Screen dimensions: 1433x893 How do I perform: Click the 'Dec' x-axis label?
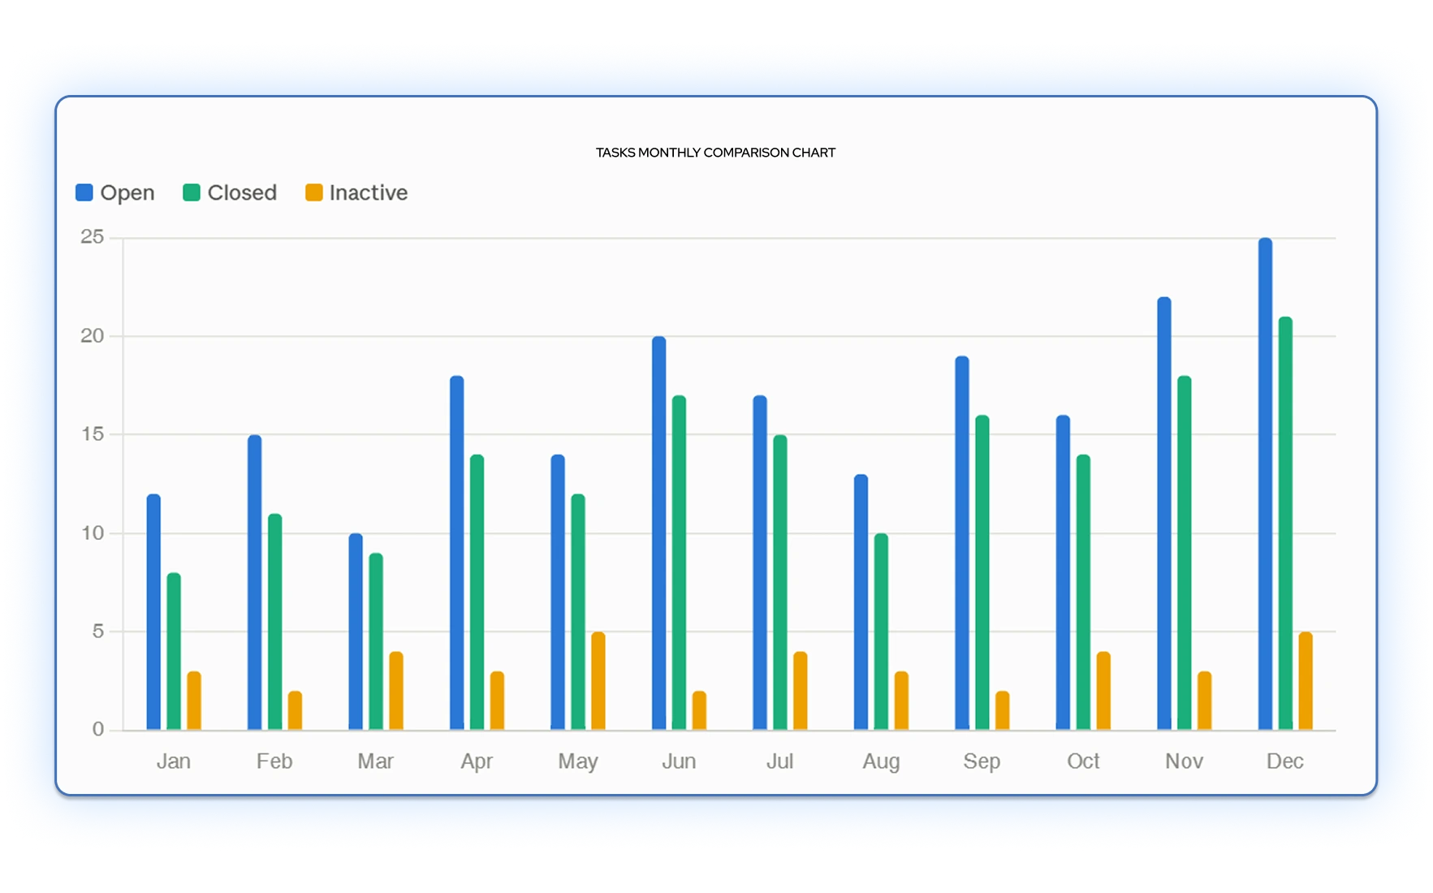click(1285, 761)
